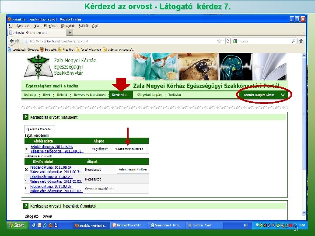Click the Firefox logo in the title bar
Image resolution: width=315 pixels, height=236 pixels.
[x=10, y=19]
